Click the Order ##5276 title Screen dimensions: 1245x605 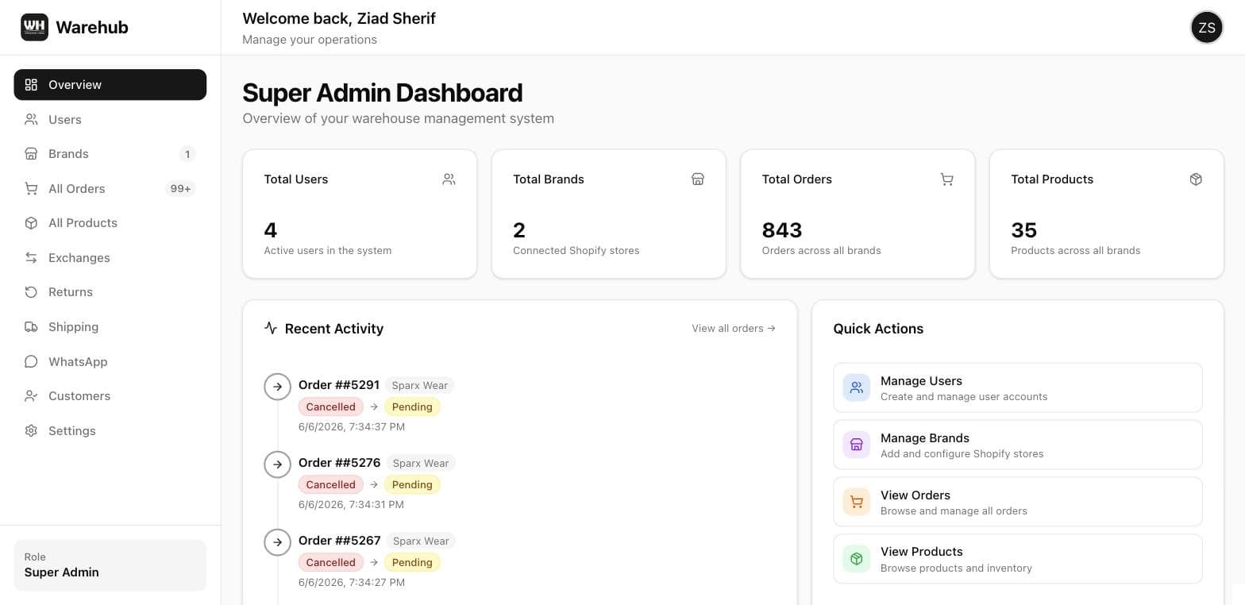point(340,463)
